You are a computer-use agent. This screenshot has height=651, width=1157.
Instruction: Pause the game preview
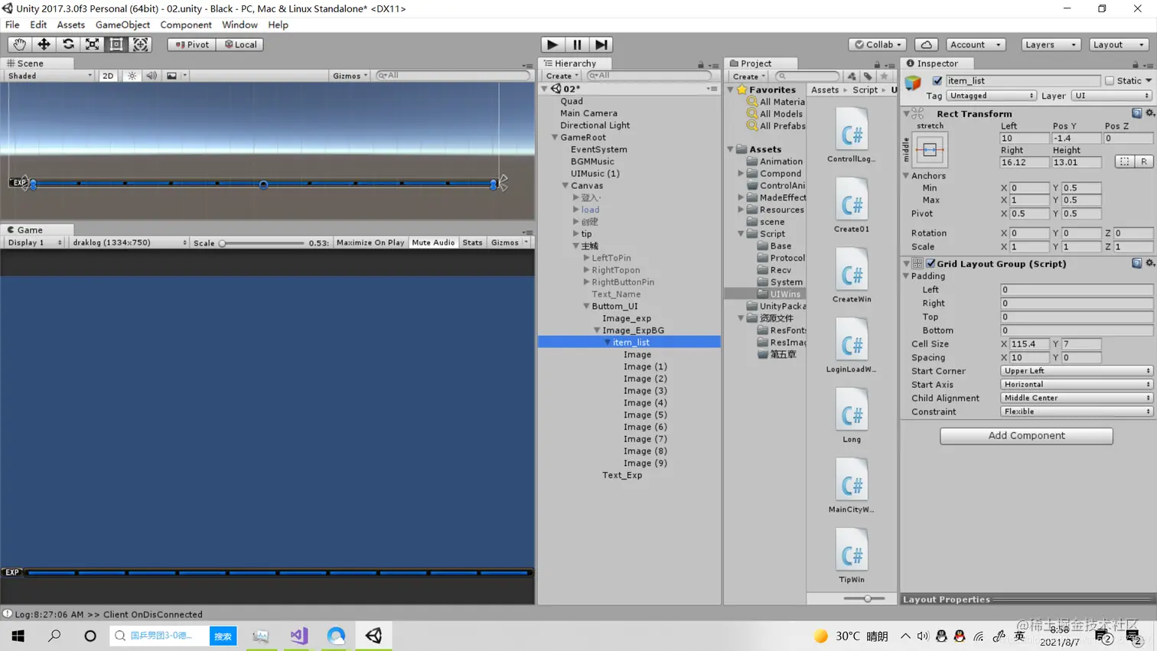click(577, 44)
